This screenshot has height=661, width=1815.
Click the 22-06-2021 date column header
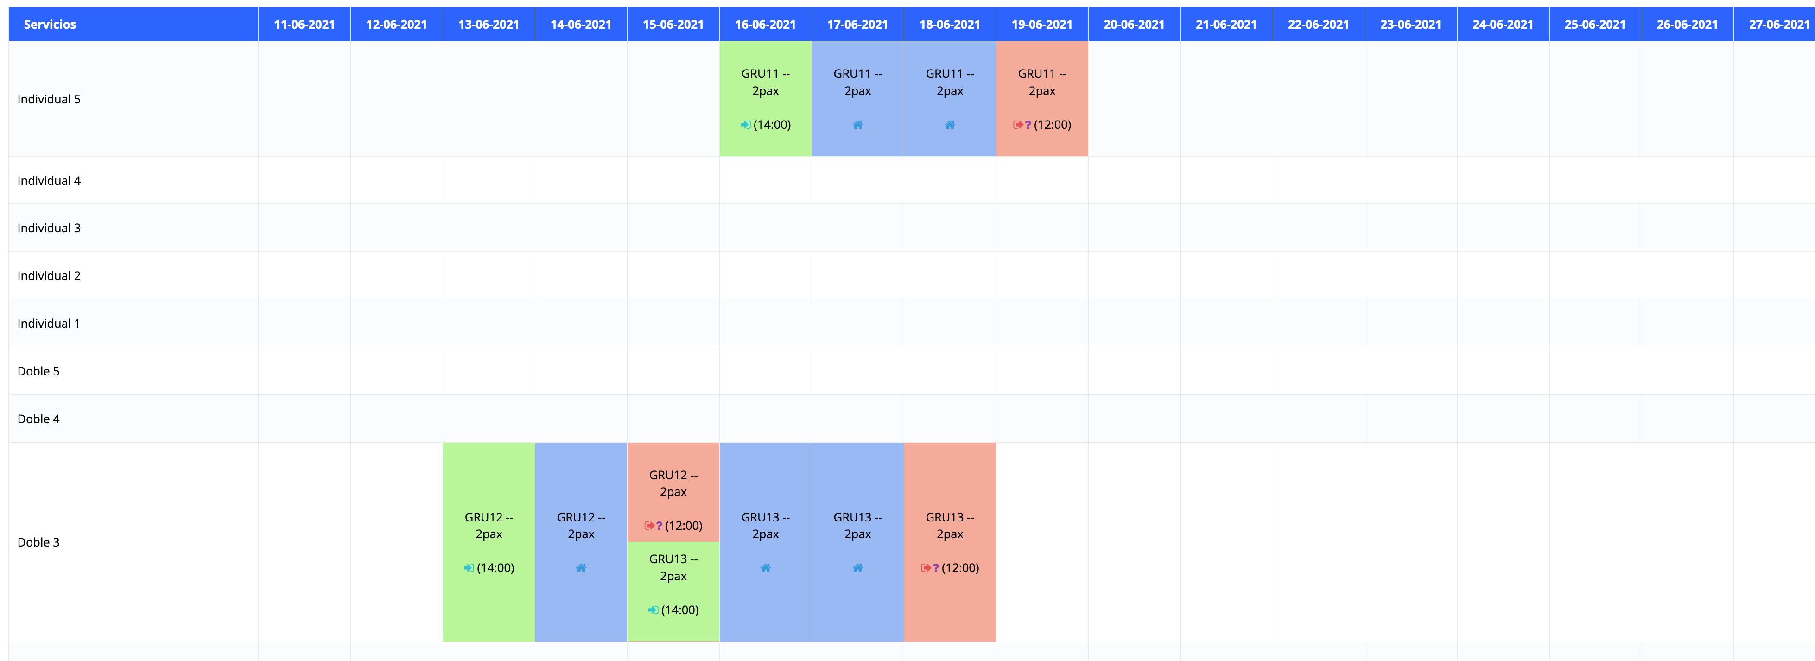[x=1318, y=25]
